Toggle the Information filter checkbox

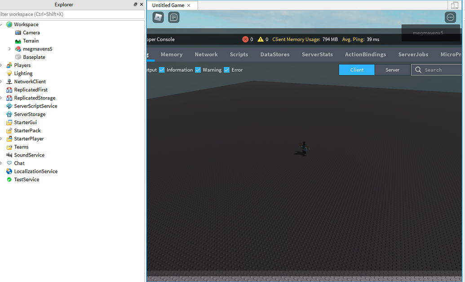click(163, 70)
